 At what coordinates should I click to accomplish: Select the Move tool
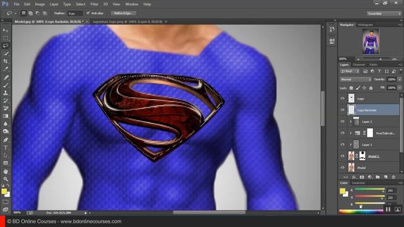point(6,30)
